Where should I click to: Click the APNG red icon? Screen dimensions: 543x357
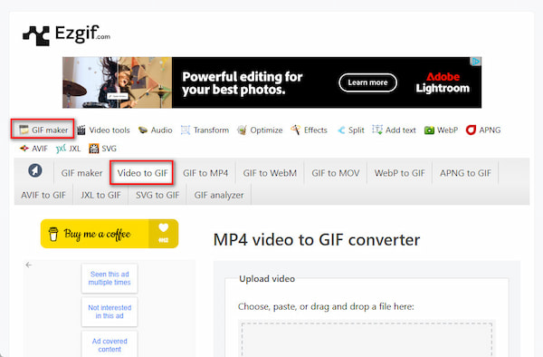pos(471,130)
